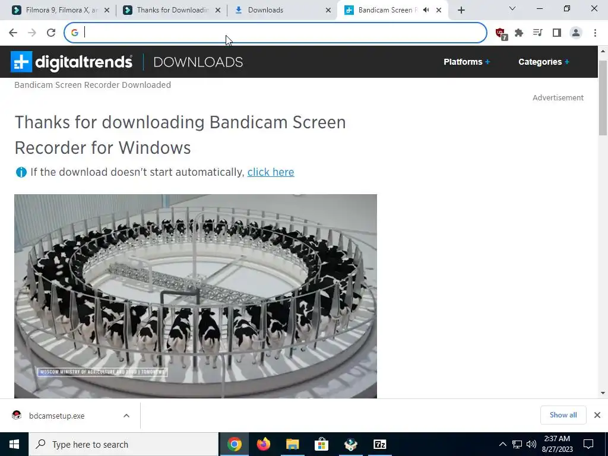Click the Digital Trends logo
The image size is (608, 456).
(x=71, y=62)
